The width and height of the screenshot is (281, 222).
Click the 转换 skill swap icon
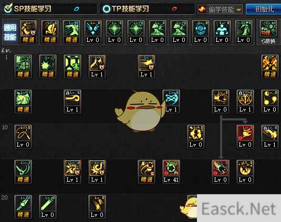268,32
